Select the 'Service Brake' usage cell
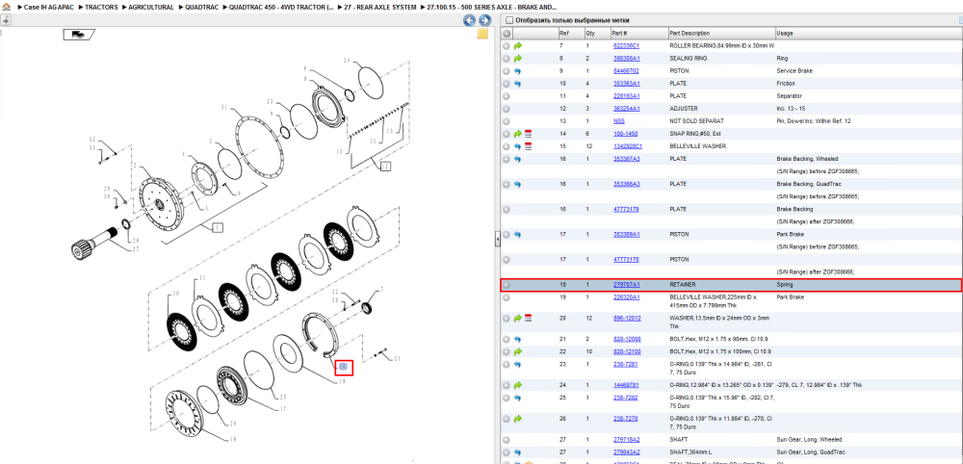The height and width of the screenshot is (464, 963). 794,71
